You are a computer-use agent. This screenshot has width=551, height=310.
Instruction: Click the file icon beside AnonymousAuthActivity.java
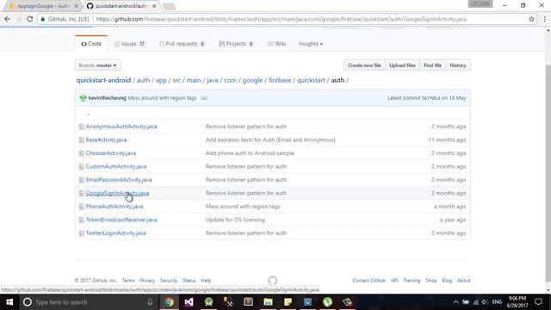click(82, 127)
